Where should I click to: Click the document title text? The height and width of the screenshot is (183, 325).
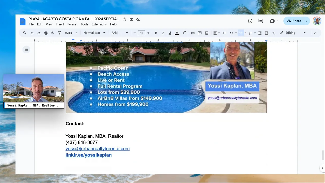tap(74, 19)
